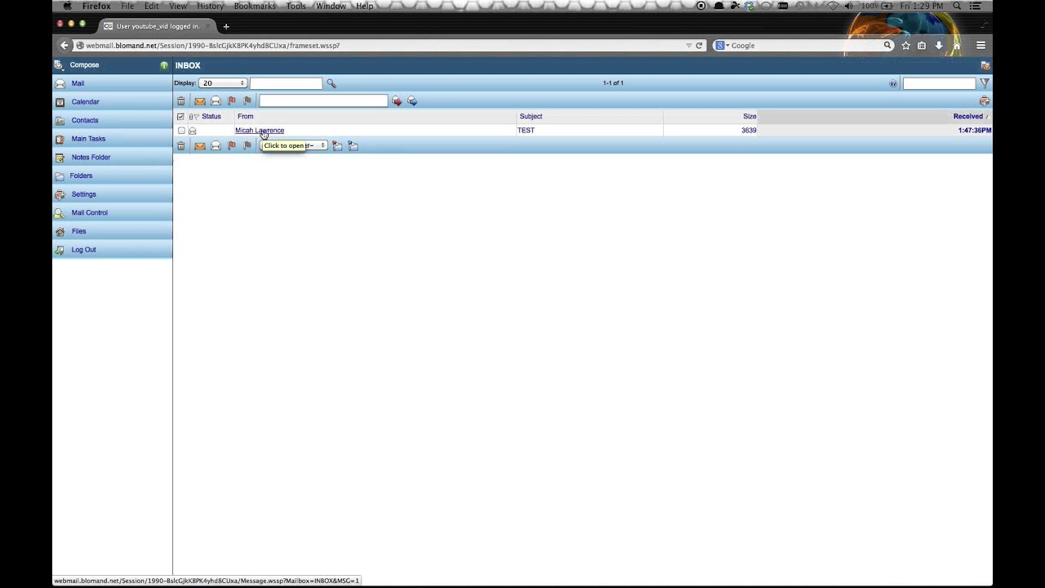Image resolution: width=1045 pixels, height=588 pixels.
Task: Click the TEST subject text
Action: tap(526, 131)
